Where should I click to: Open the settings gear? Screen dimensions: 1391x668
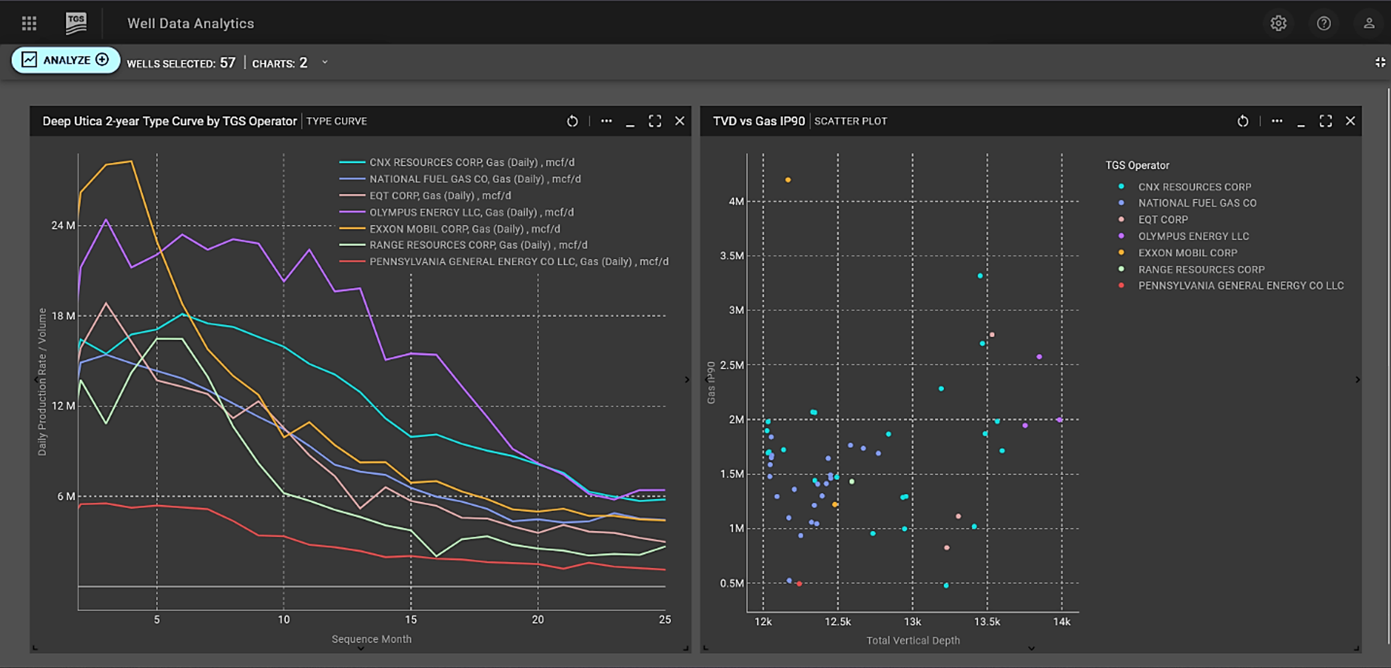click(1278, 23)
